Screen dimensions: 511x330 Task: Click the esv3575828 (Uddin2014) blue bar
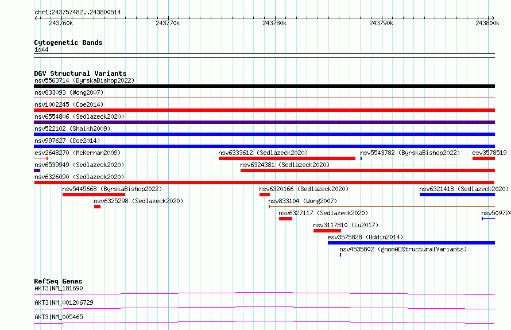tap(411, 243)
